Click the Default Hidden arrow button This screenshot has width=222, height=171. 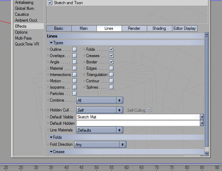tap(202, 123)
